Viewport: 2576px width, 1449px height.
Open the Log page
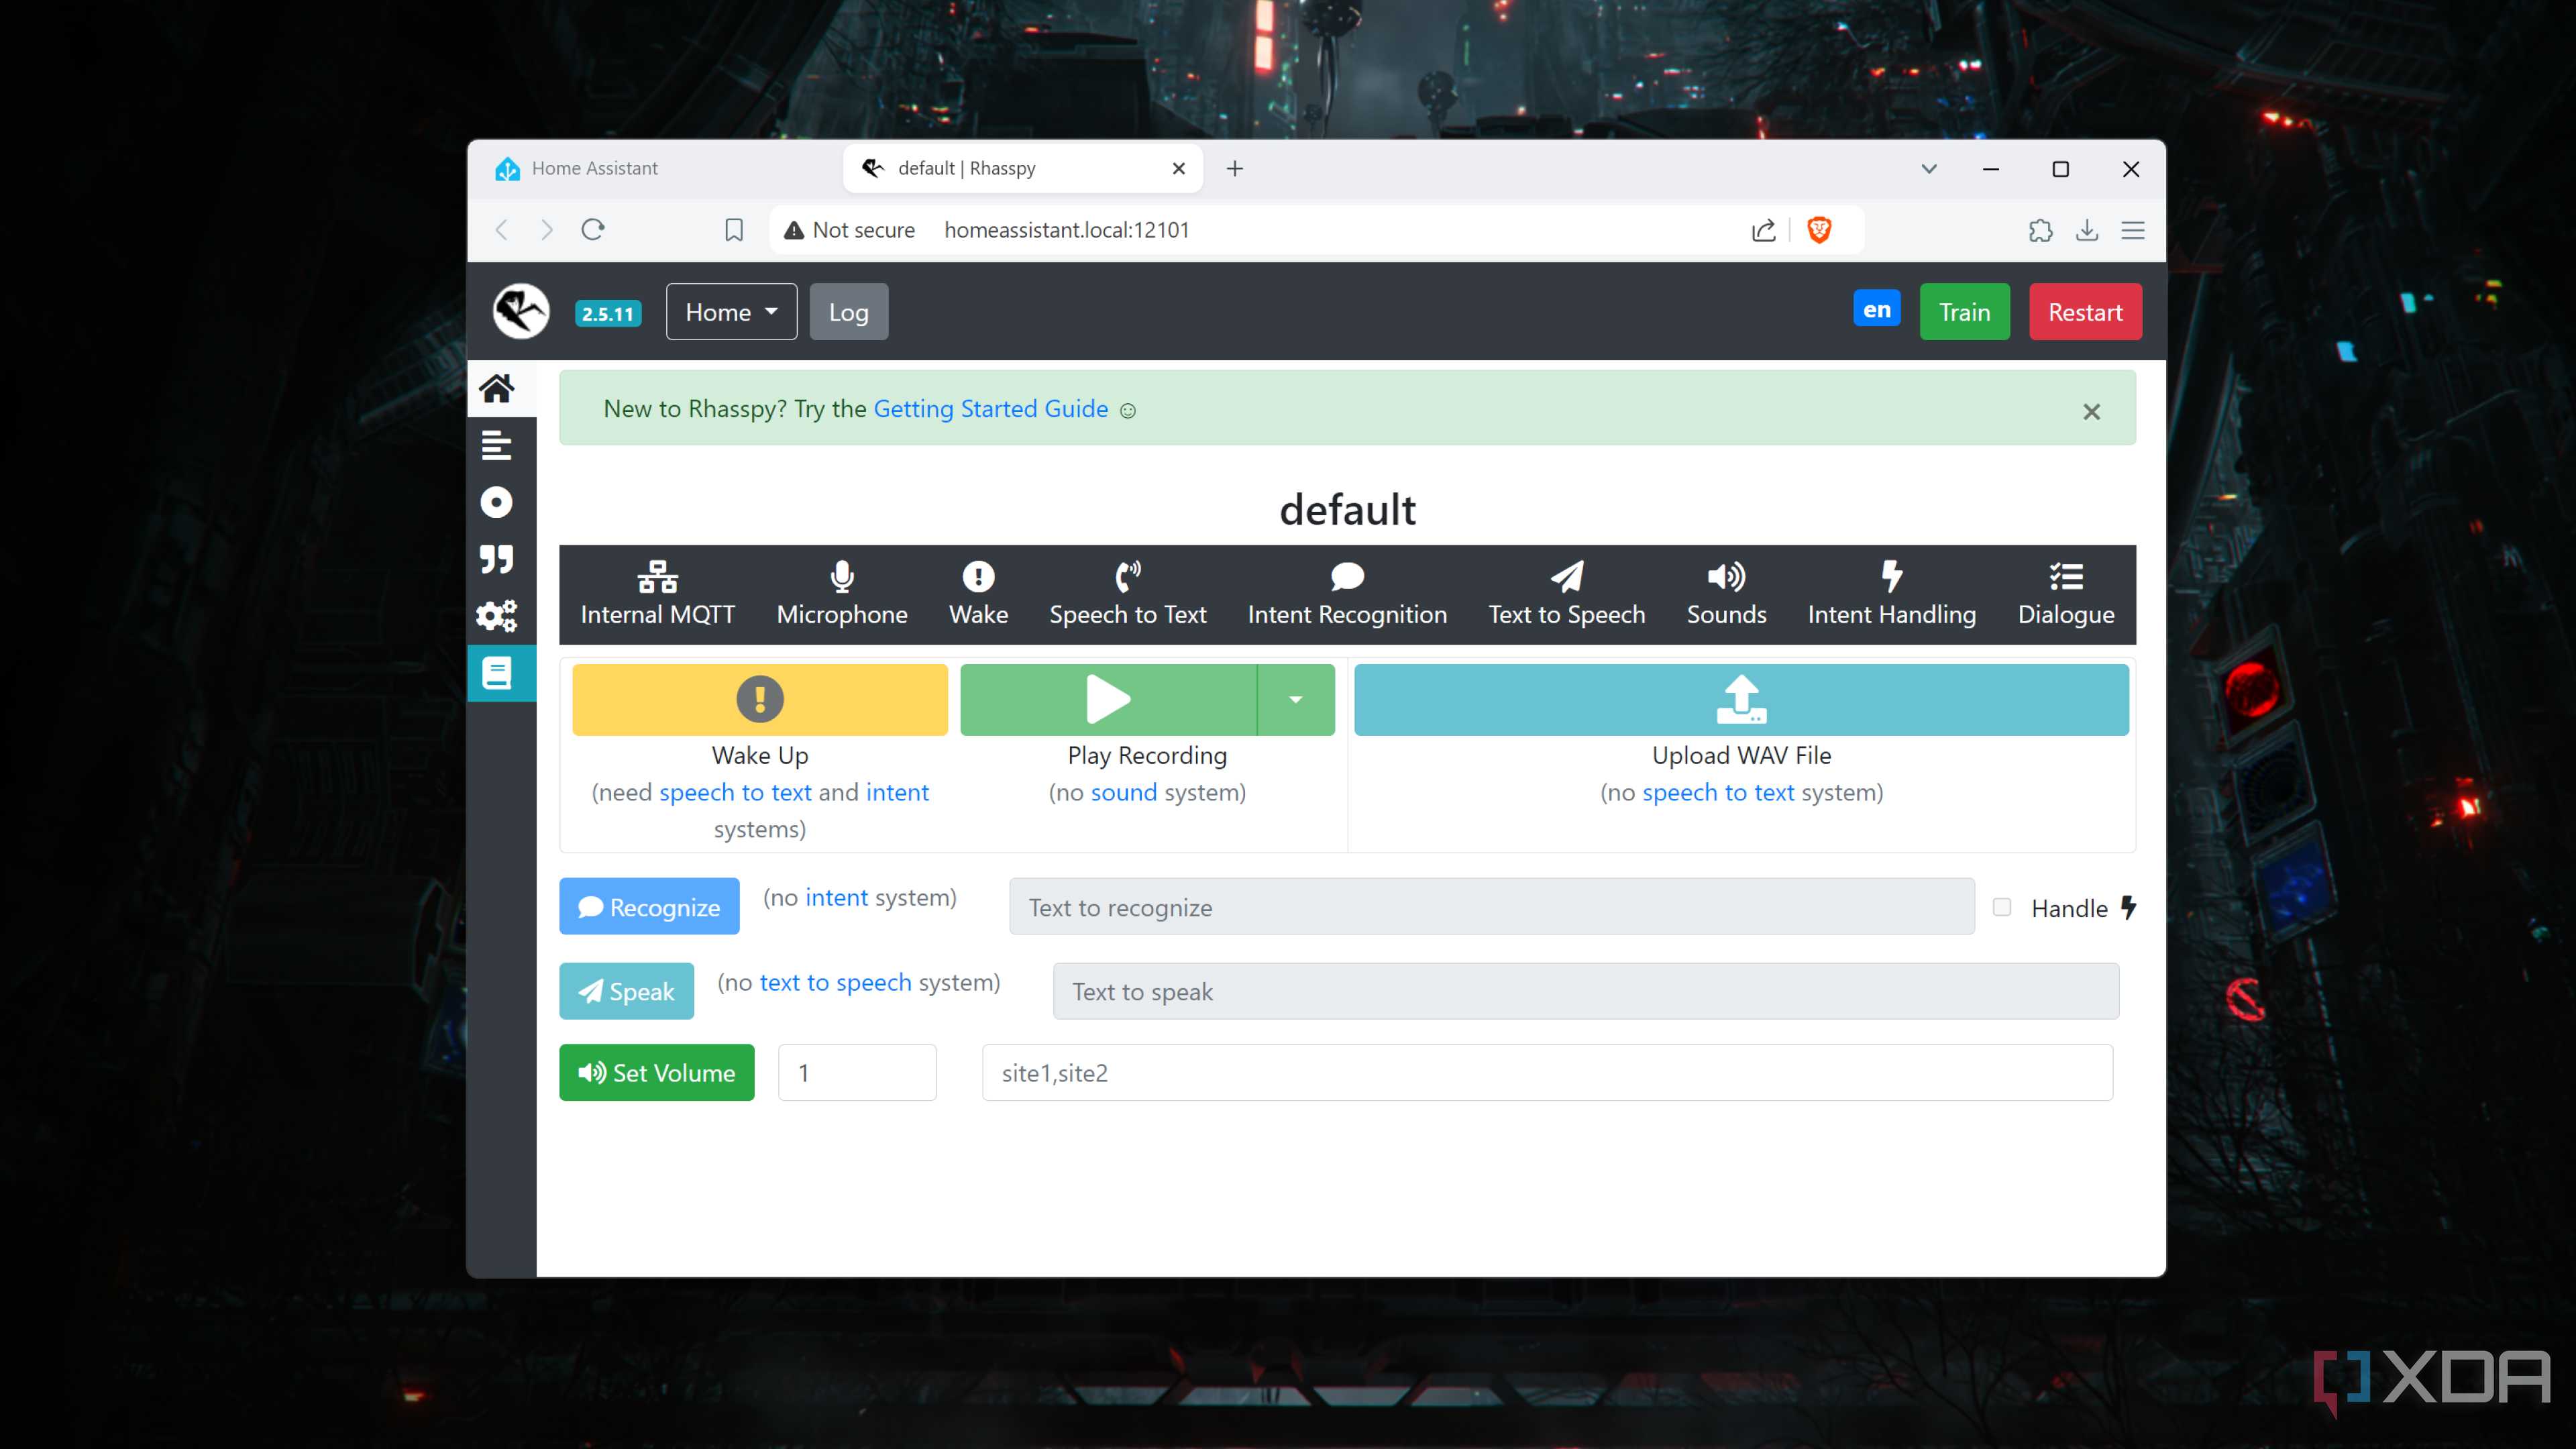pyautogui.click(x=848, y=312)
